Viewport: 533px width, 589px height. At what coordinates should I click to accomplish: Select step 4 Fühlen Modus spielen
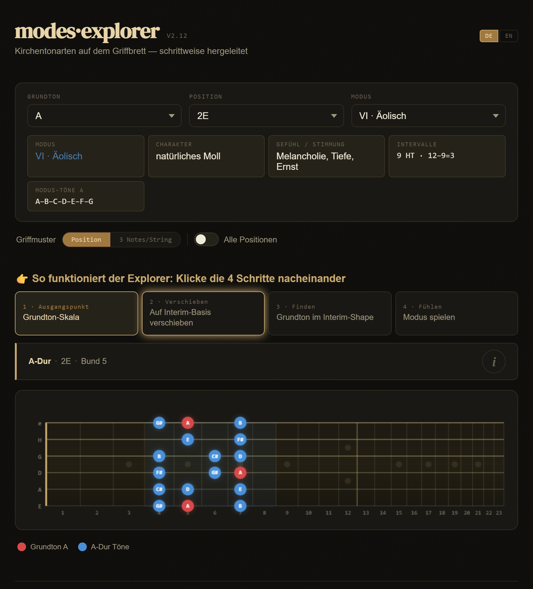pyautogui.click(x=456, y=313)
